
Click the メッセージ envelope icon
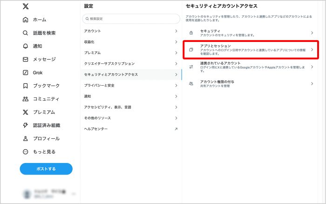[26, 60]
